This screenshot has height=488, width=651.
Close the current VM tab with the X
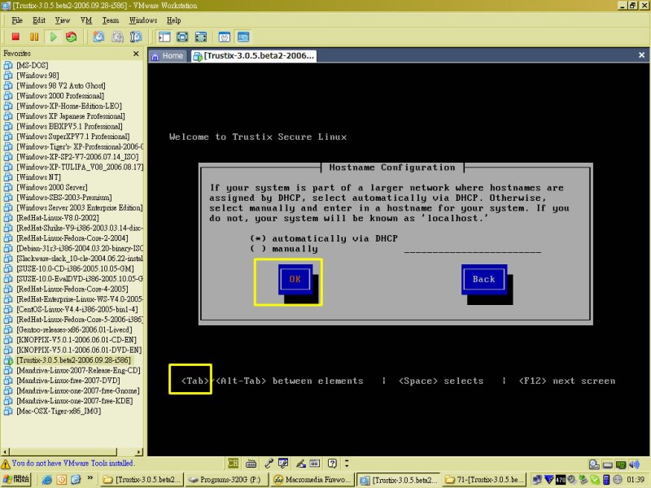pyautogui.click(x=641, y=54)
